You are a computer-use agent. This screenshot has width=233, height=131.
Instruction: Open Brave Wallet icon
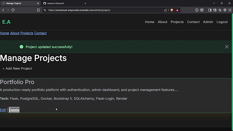pos(215,10)
